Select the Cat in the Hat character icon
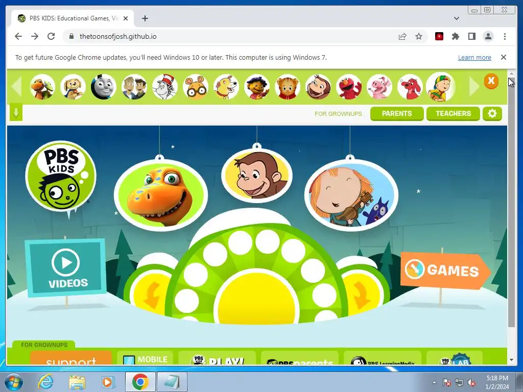Image resolution: width=523 pixels, height=392 pixels. point(165,87)
